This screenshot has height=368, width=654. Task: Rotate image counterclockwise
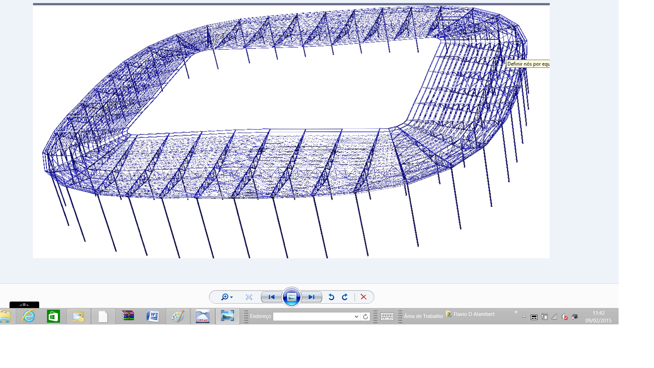pos(331,297)
